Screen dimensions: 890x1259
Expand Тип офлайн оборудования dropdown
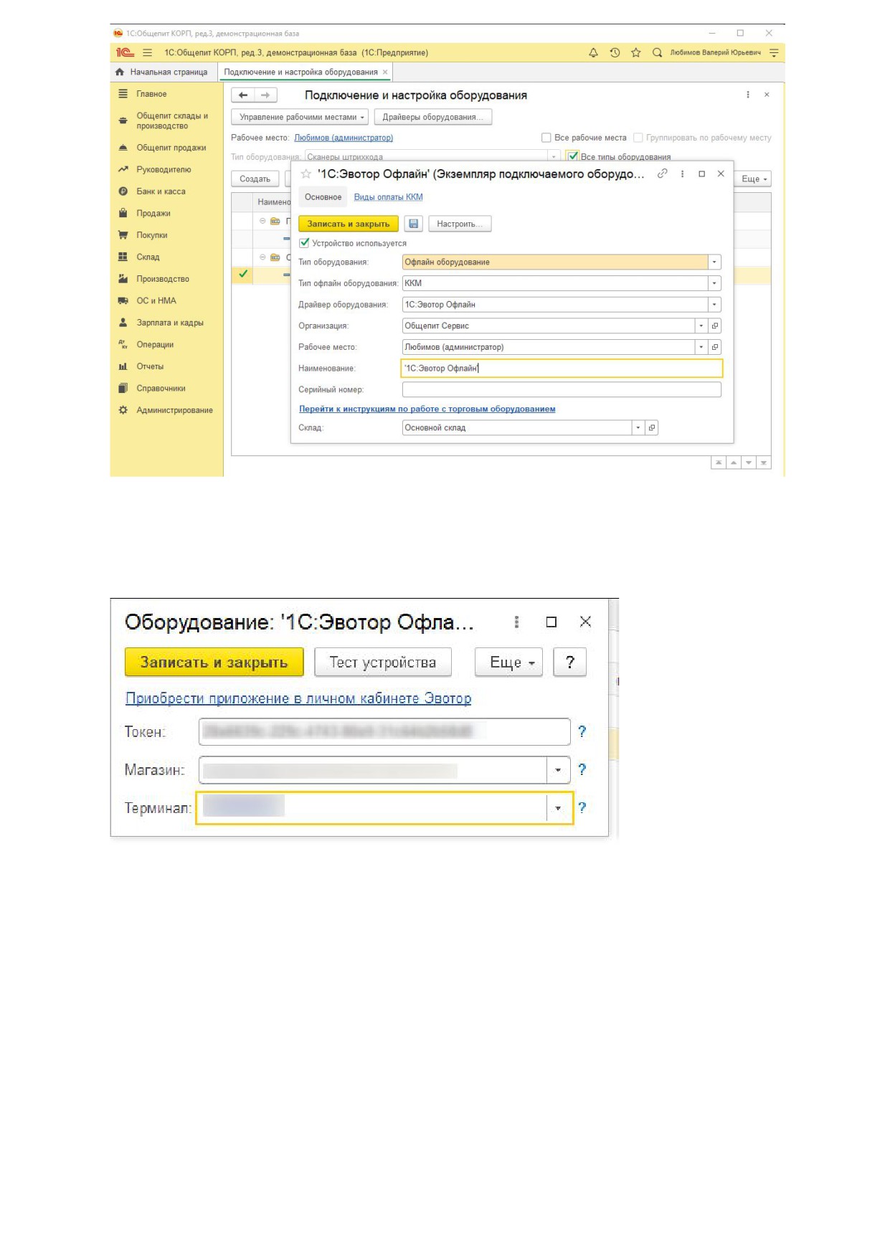pyautogui.click(x=714, y=283)
